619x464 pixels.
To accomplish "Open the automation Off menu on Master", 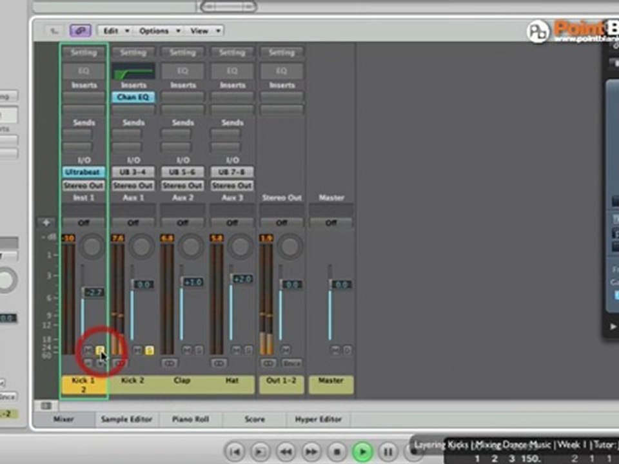I will click(331, 223).
